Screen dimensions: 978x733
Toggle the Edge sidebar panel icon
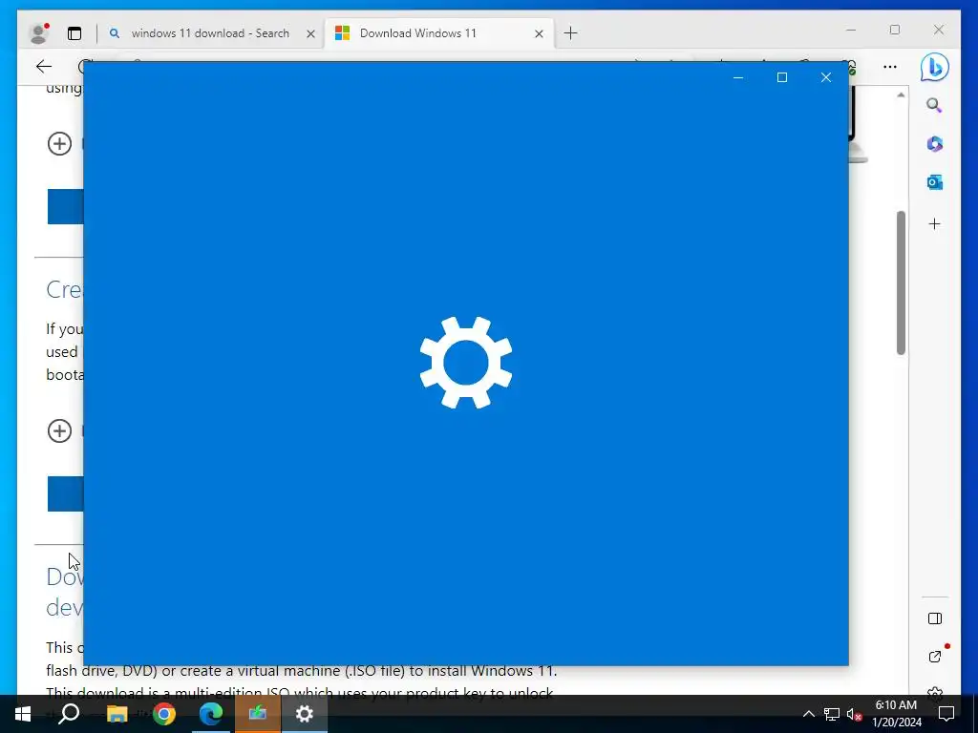pos(934,618)
